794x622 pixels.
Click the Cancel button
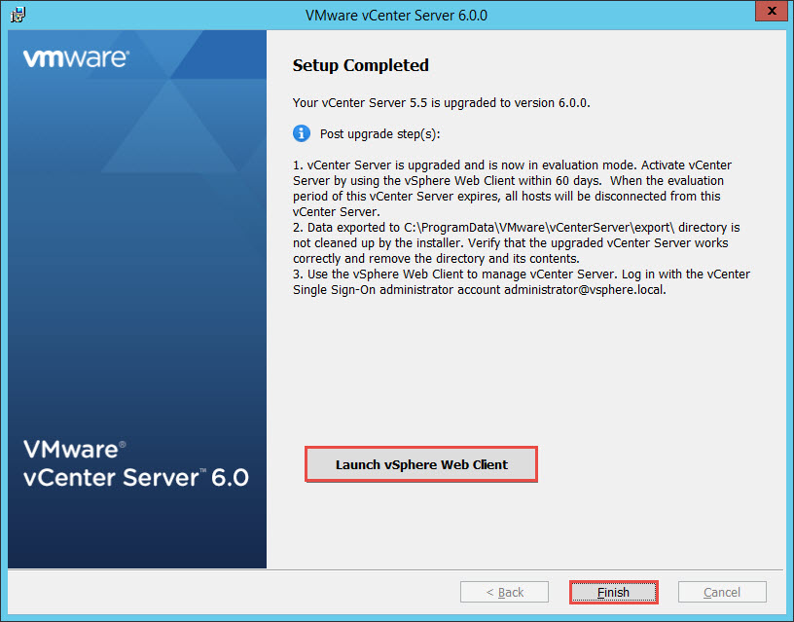click(x=721, y=591)
